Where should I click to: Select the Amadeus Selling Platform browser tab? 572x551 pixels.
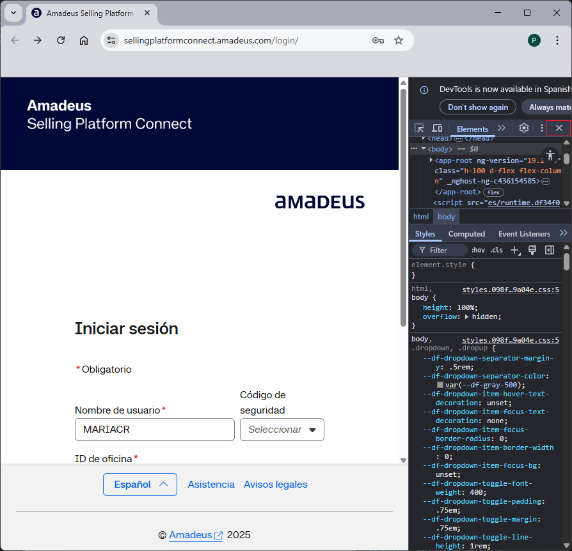(90, 13)
